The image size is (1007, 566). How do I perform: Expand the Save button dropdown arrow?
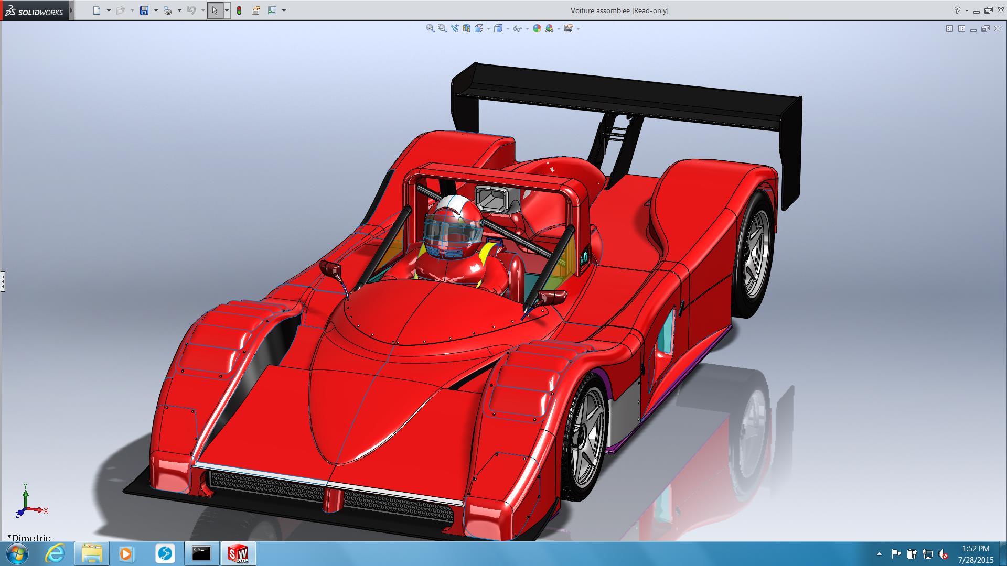(156, 10)
